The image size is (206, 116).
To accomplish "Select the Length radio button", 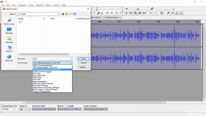I will click(x=66, y=106).
